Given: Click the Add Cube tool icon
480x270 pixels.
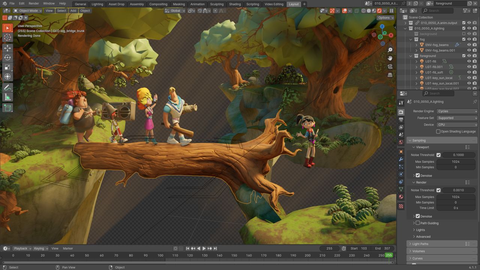Looking at the screenshot, I should [x=7, y=108].
